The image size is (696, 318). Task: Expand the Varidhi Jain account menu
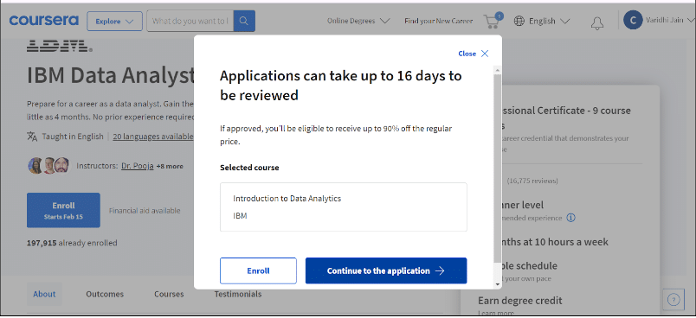[x=669, y=21]
